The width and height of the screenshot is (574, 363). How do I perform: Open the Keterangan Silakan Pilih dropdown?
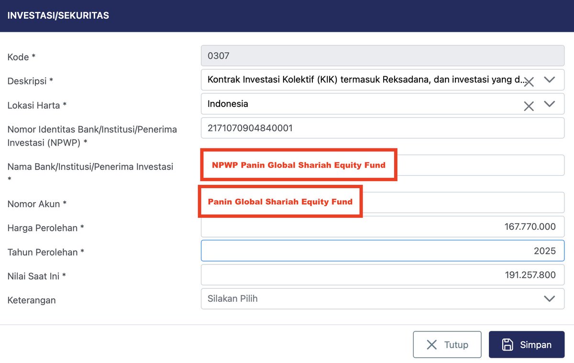coord(383,299)
